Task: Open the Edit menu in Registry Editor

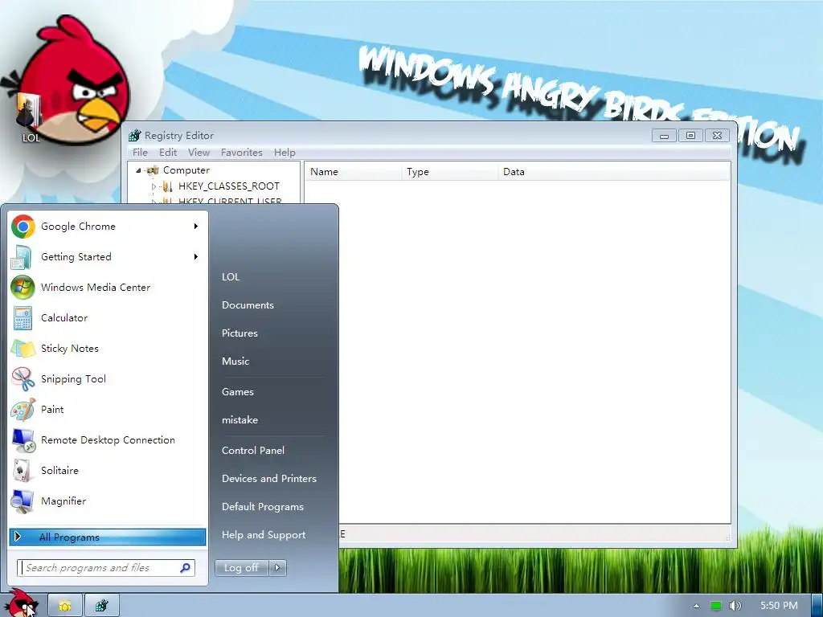Action: click(168, 152)
